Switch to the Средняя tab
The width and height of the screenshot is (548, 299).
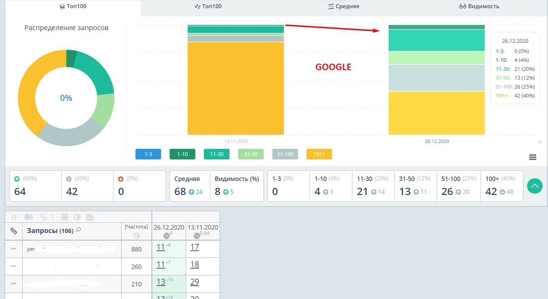click(343, 6)
